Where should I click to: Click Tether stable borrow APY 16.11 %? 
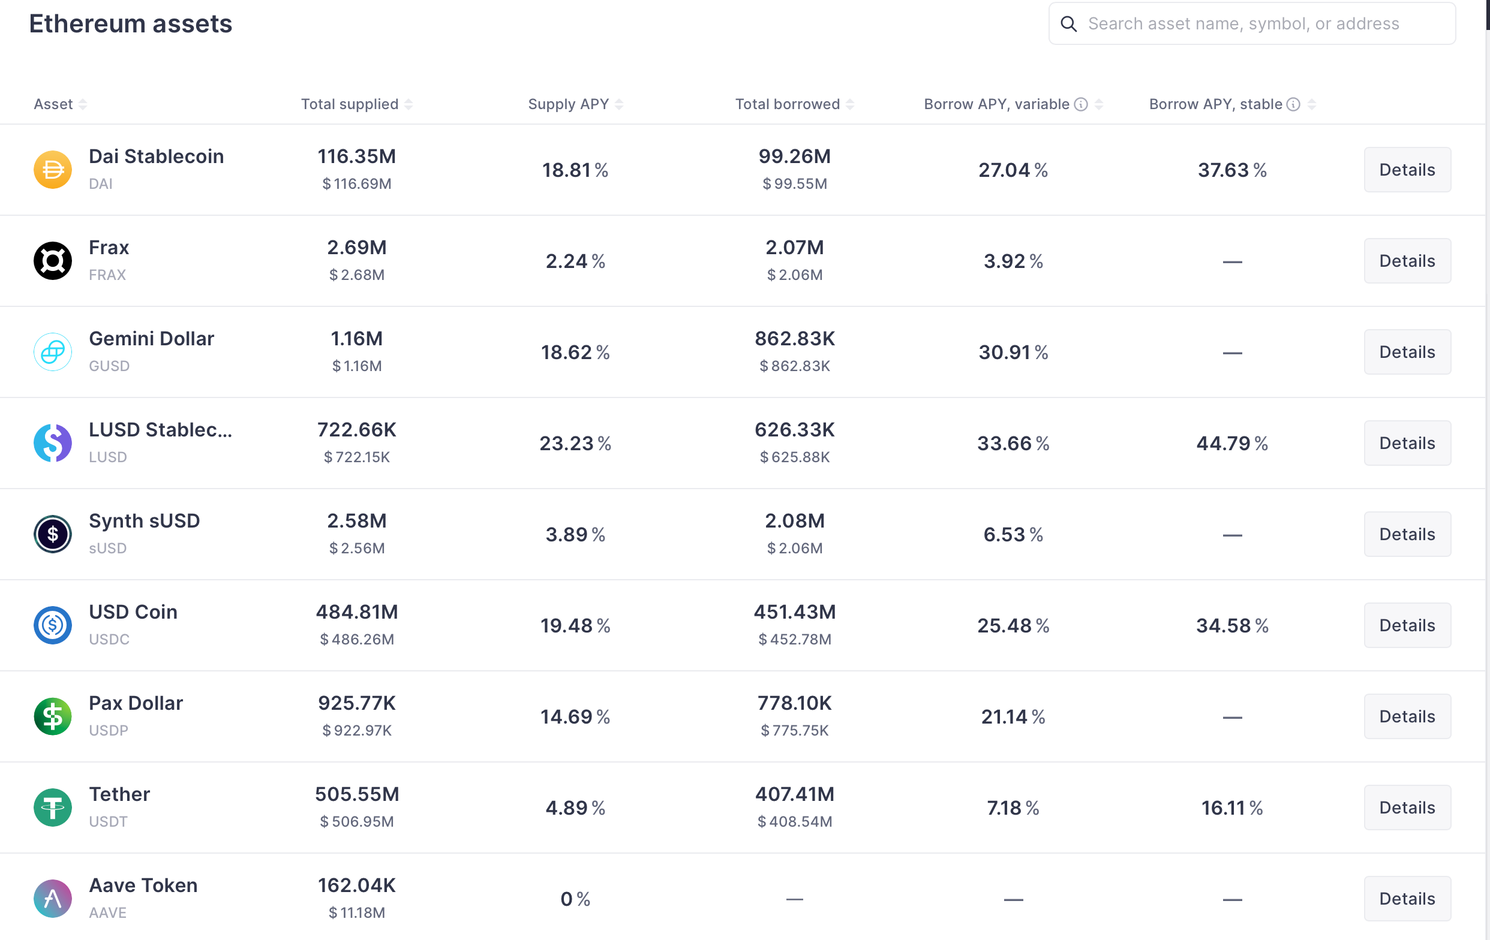pyautogui.click(x=1232, y=808)
